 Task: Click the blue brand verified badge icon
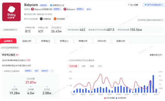pos(51,5)
